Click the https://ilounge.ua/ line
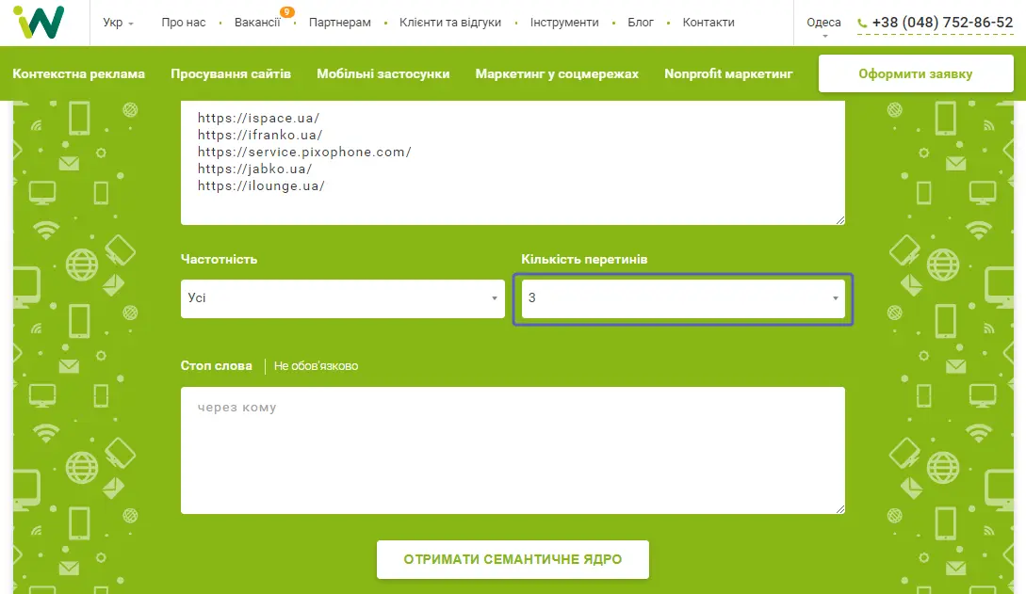Viewport: 1026px width, 594px height. [x=261, y=186]
